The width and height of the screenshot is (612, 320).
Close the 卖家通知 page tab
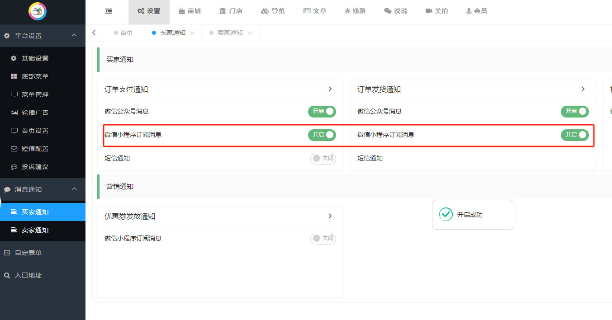[x=250, y=33]
